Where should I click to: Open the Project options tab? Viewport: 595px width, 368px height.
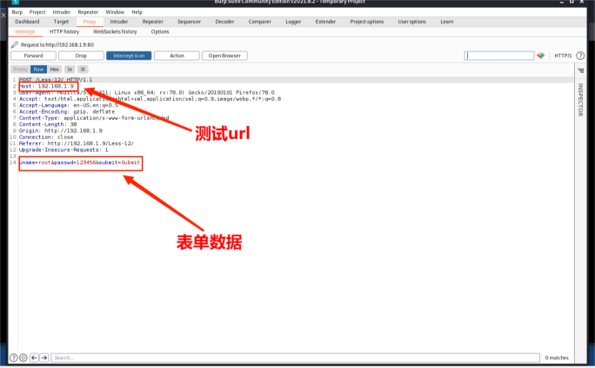367,22
